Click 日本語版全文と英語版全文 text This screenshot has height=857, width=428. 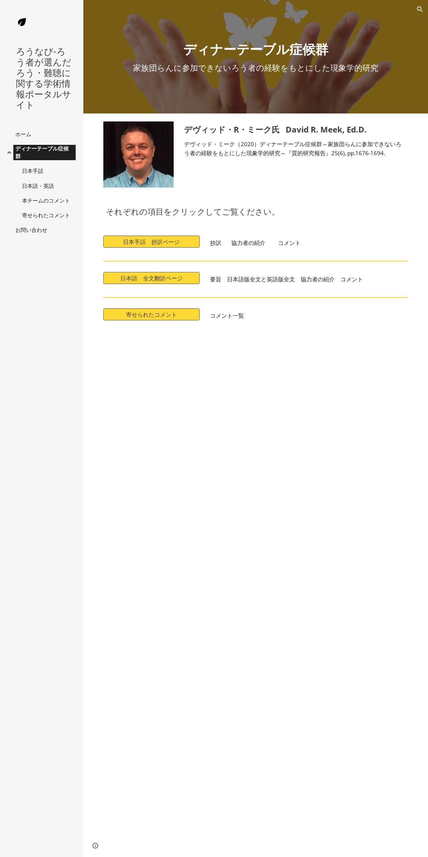261,279
